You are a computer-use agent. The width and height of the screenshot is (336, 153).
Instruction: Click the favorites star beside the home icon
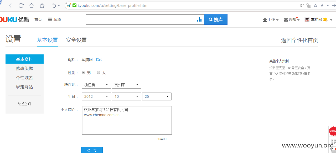[x=42, y=6]
